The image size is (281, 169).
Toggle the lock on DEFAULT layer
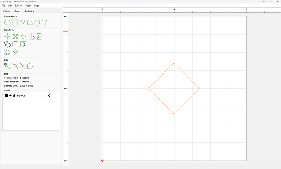14,96
